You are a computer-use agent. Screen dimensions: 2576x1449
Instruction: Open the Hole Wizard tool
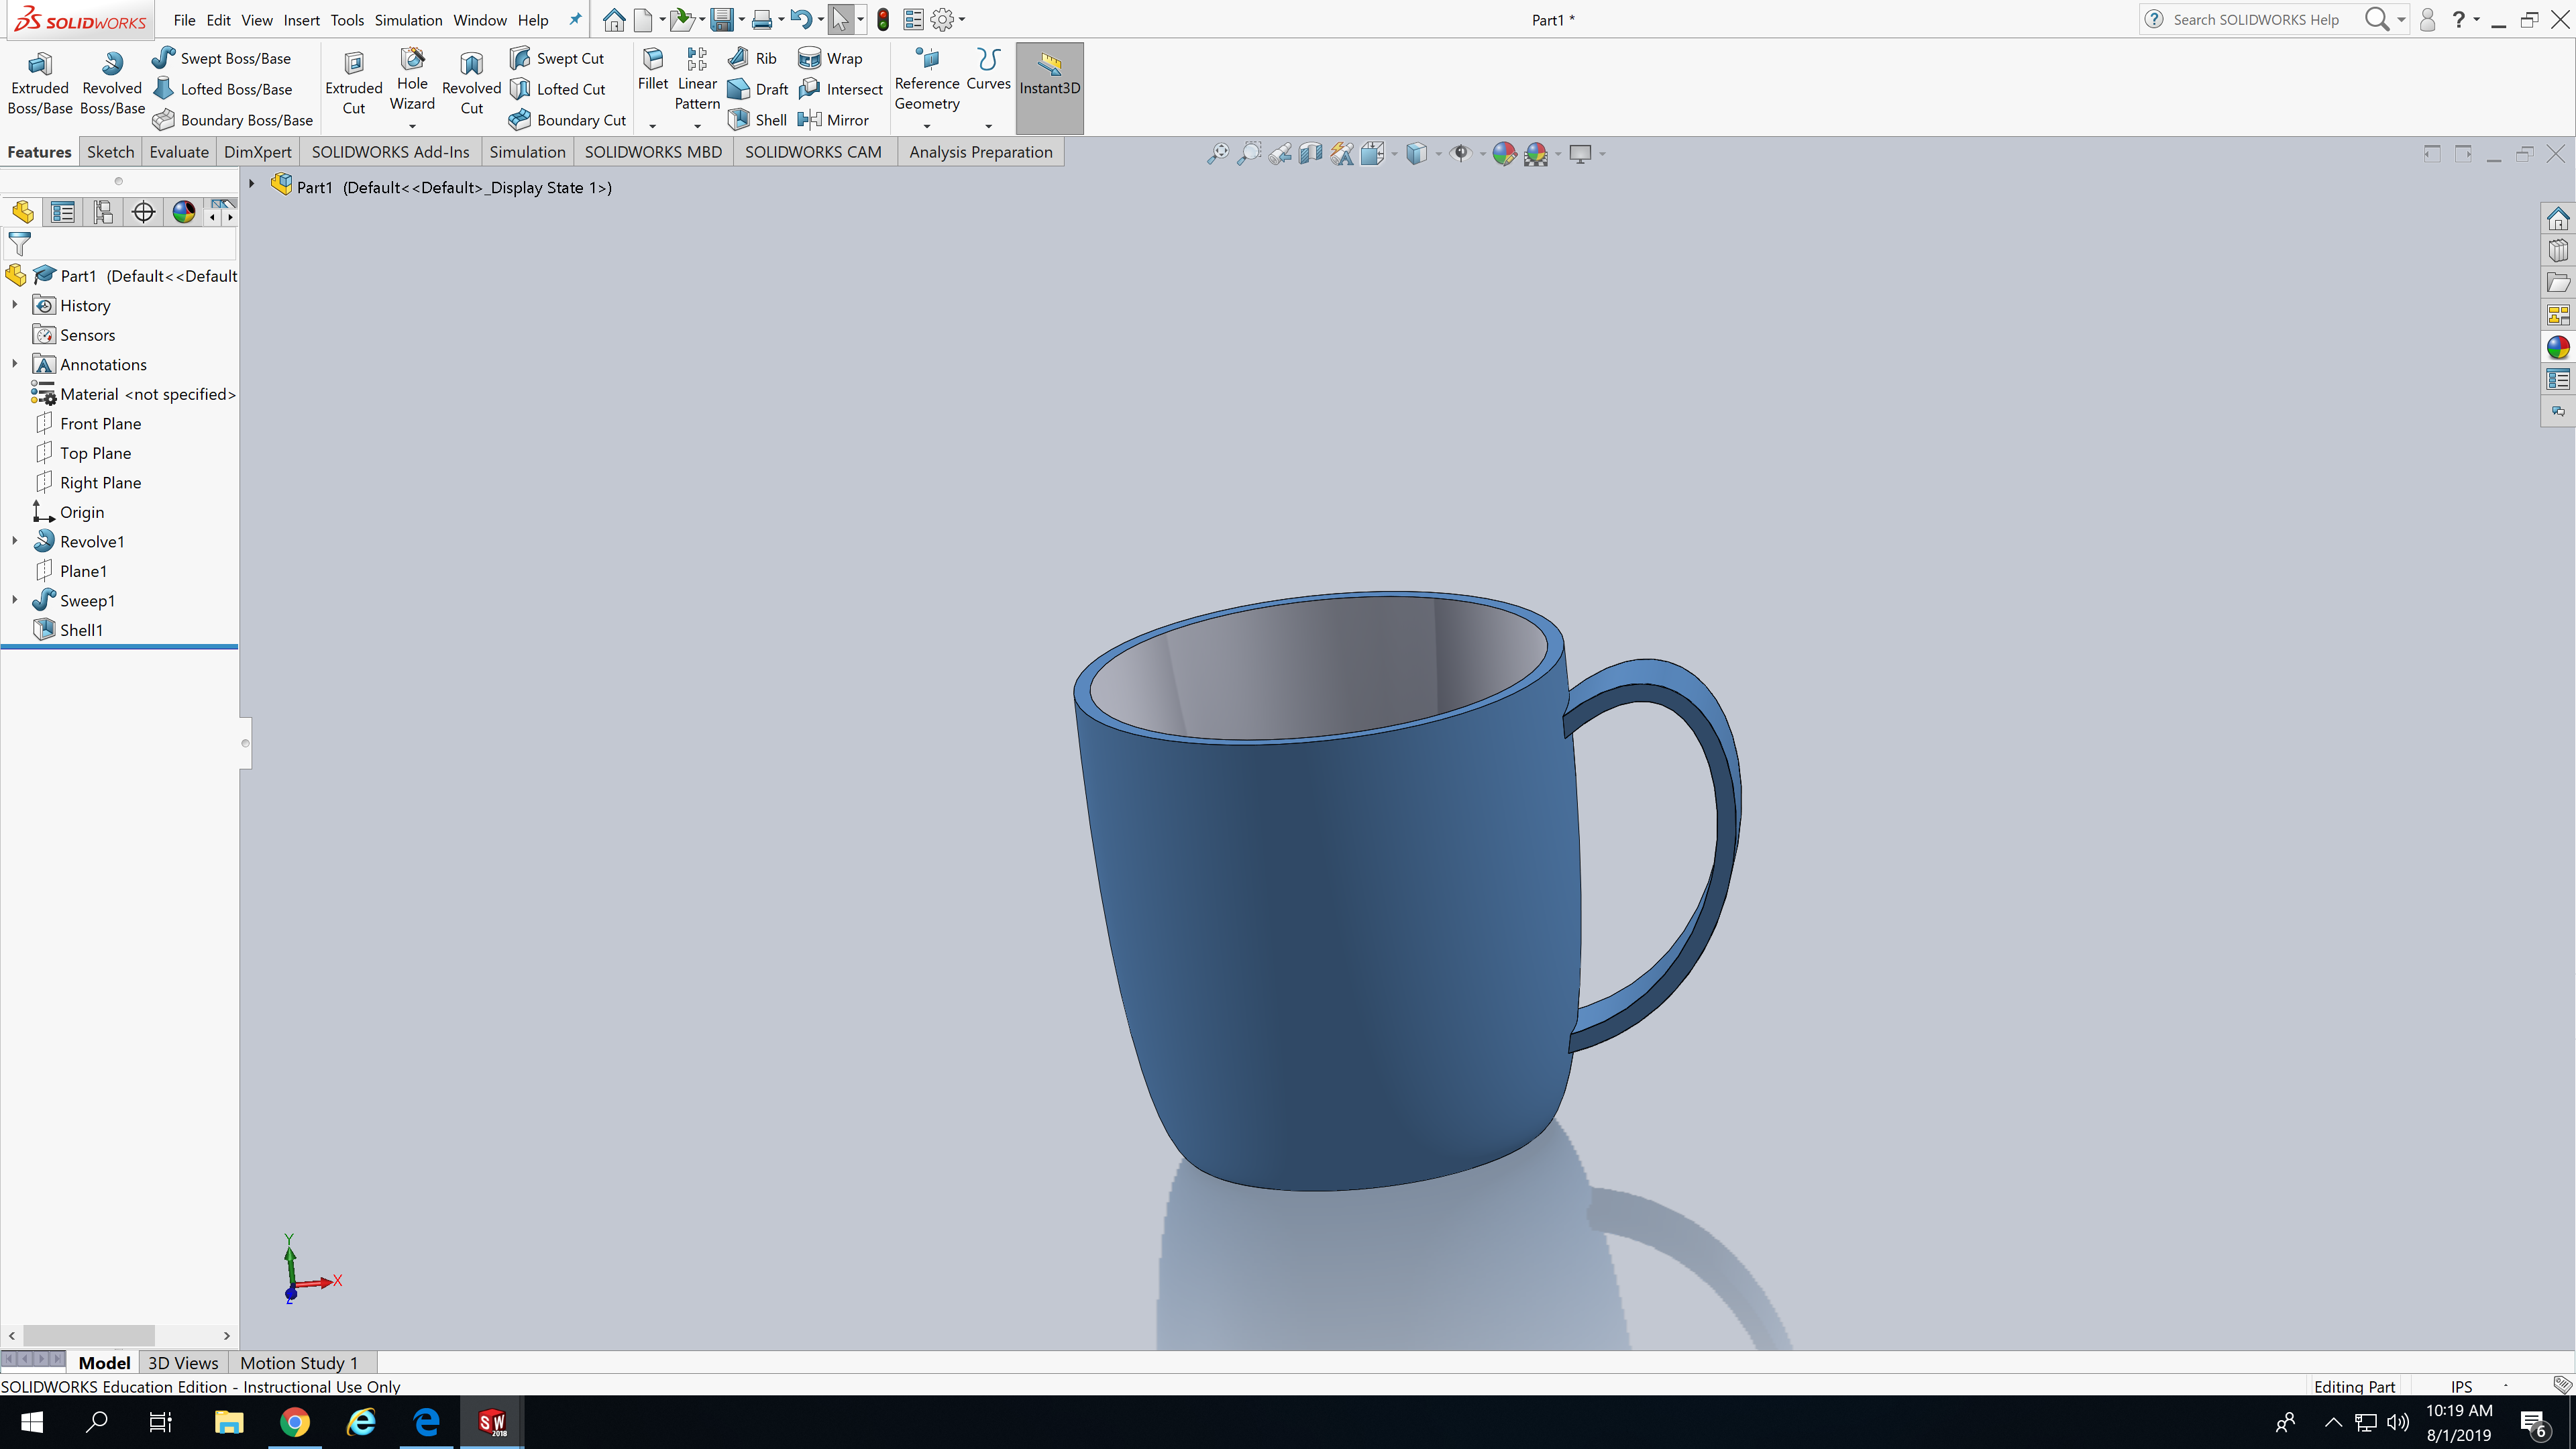pyautogui.click(x=412, y=80)
